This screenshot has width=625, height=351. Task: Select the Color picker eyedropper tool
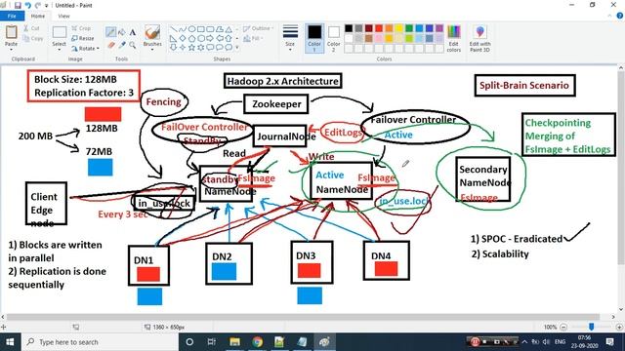point(122,45)
